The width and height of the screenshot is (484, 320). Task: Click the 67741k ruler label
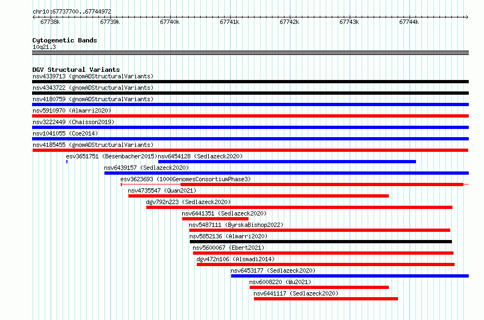coord(229,22)
